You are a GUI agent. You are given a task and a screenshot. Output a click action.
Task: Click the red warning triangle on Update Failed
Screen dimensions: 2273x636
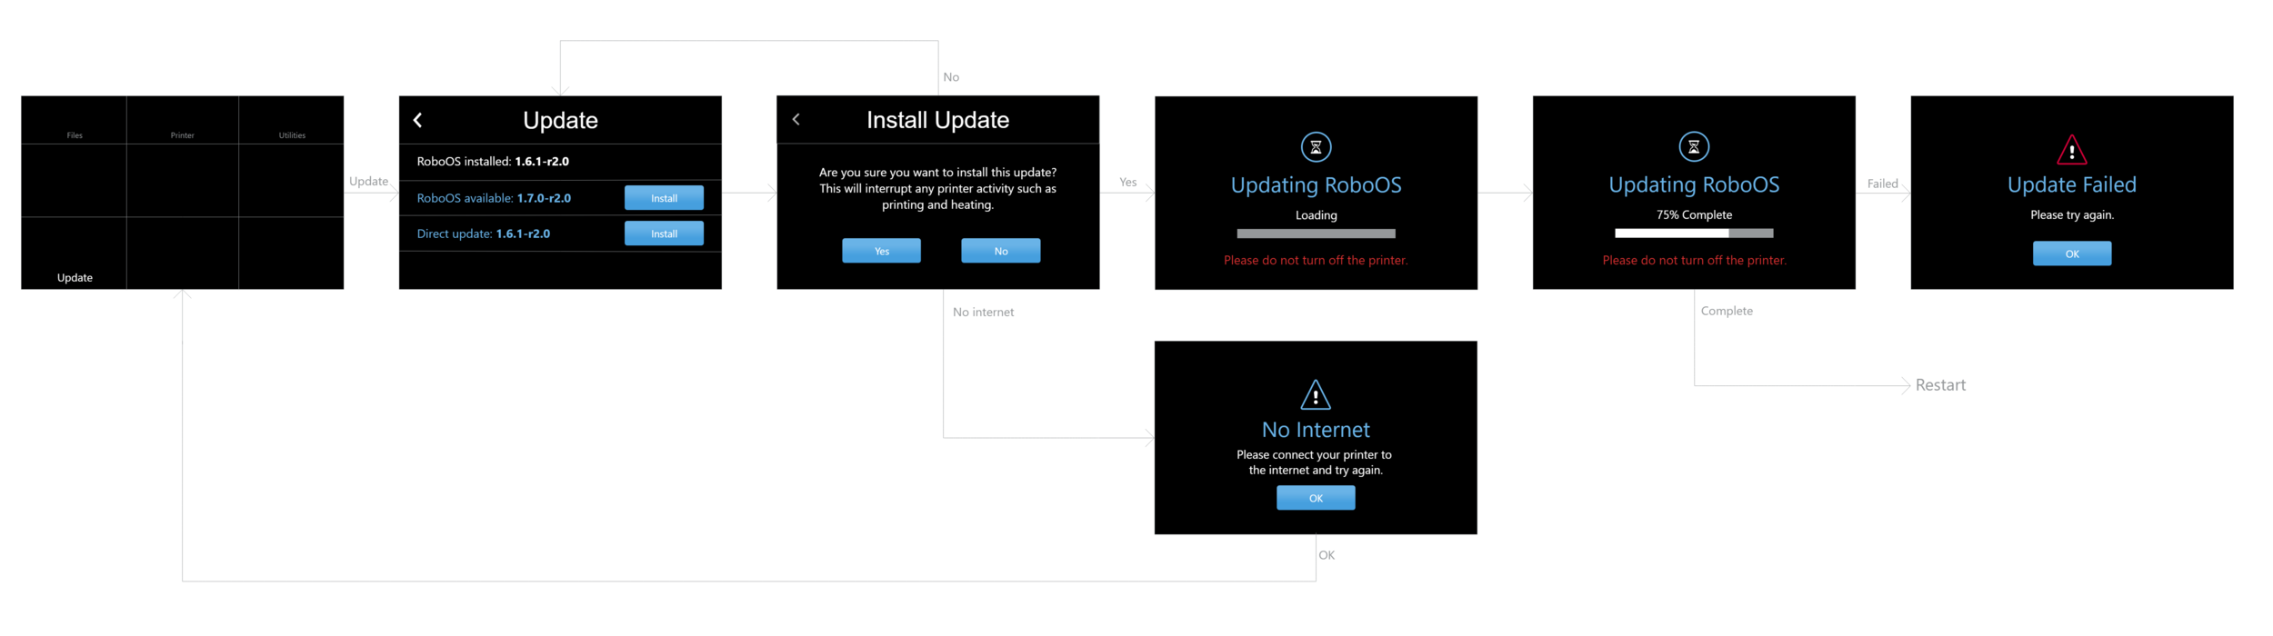coord(2071,149)
